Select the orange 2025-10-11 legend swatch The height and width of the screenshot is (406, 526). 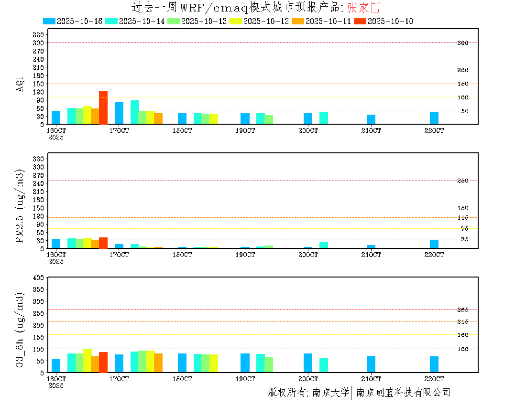pos(298,21)
